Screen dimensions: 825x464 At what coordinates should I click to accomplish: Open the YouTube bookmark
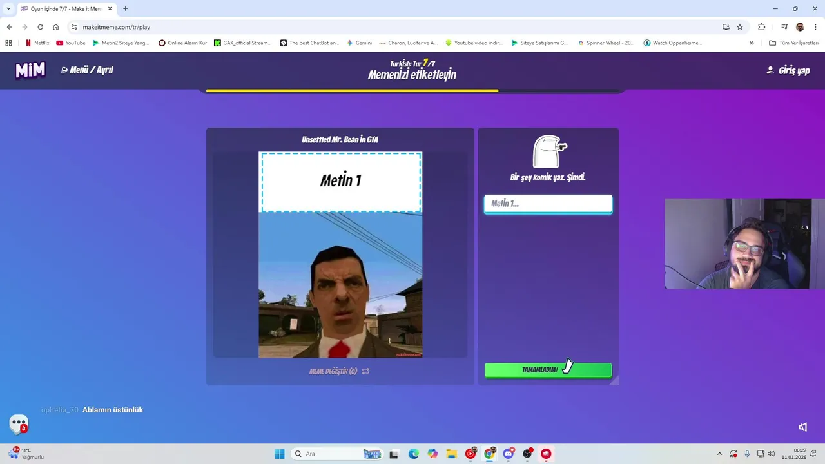(x=71, y=43)
